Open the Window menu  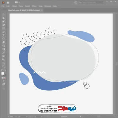click(x=48, y=6)
